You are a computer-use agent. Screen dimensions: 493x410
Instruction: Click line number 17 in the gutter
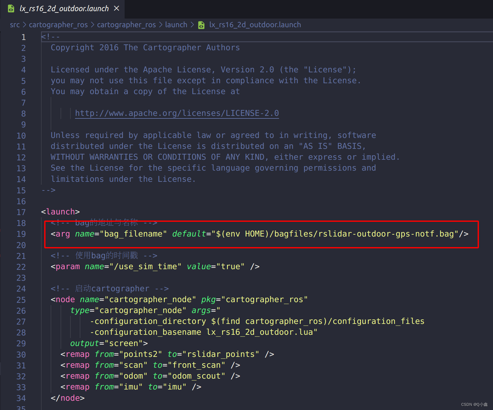pos(21,212)
